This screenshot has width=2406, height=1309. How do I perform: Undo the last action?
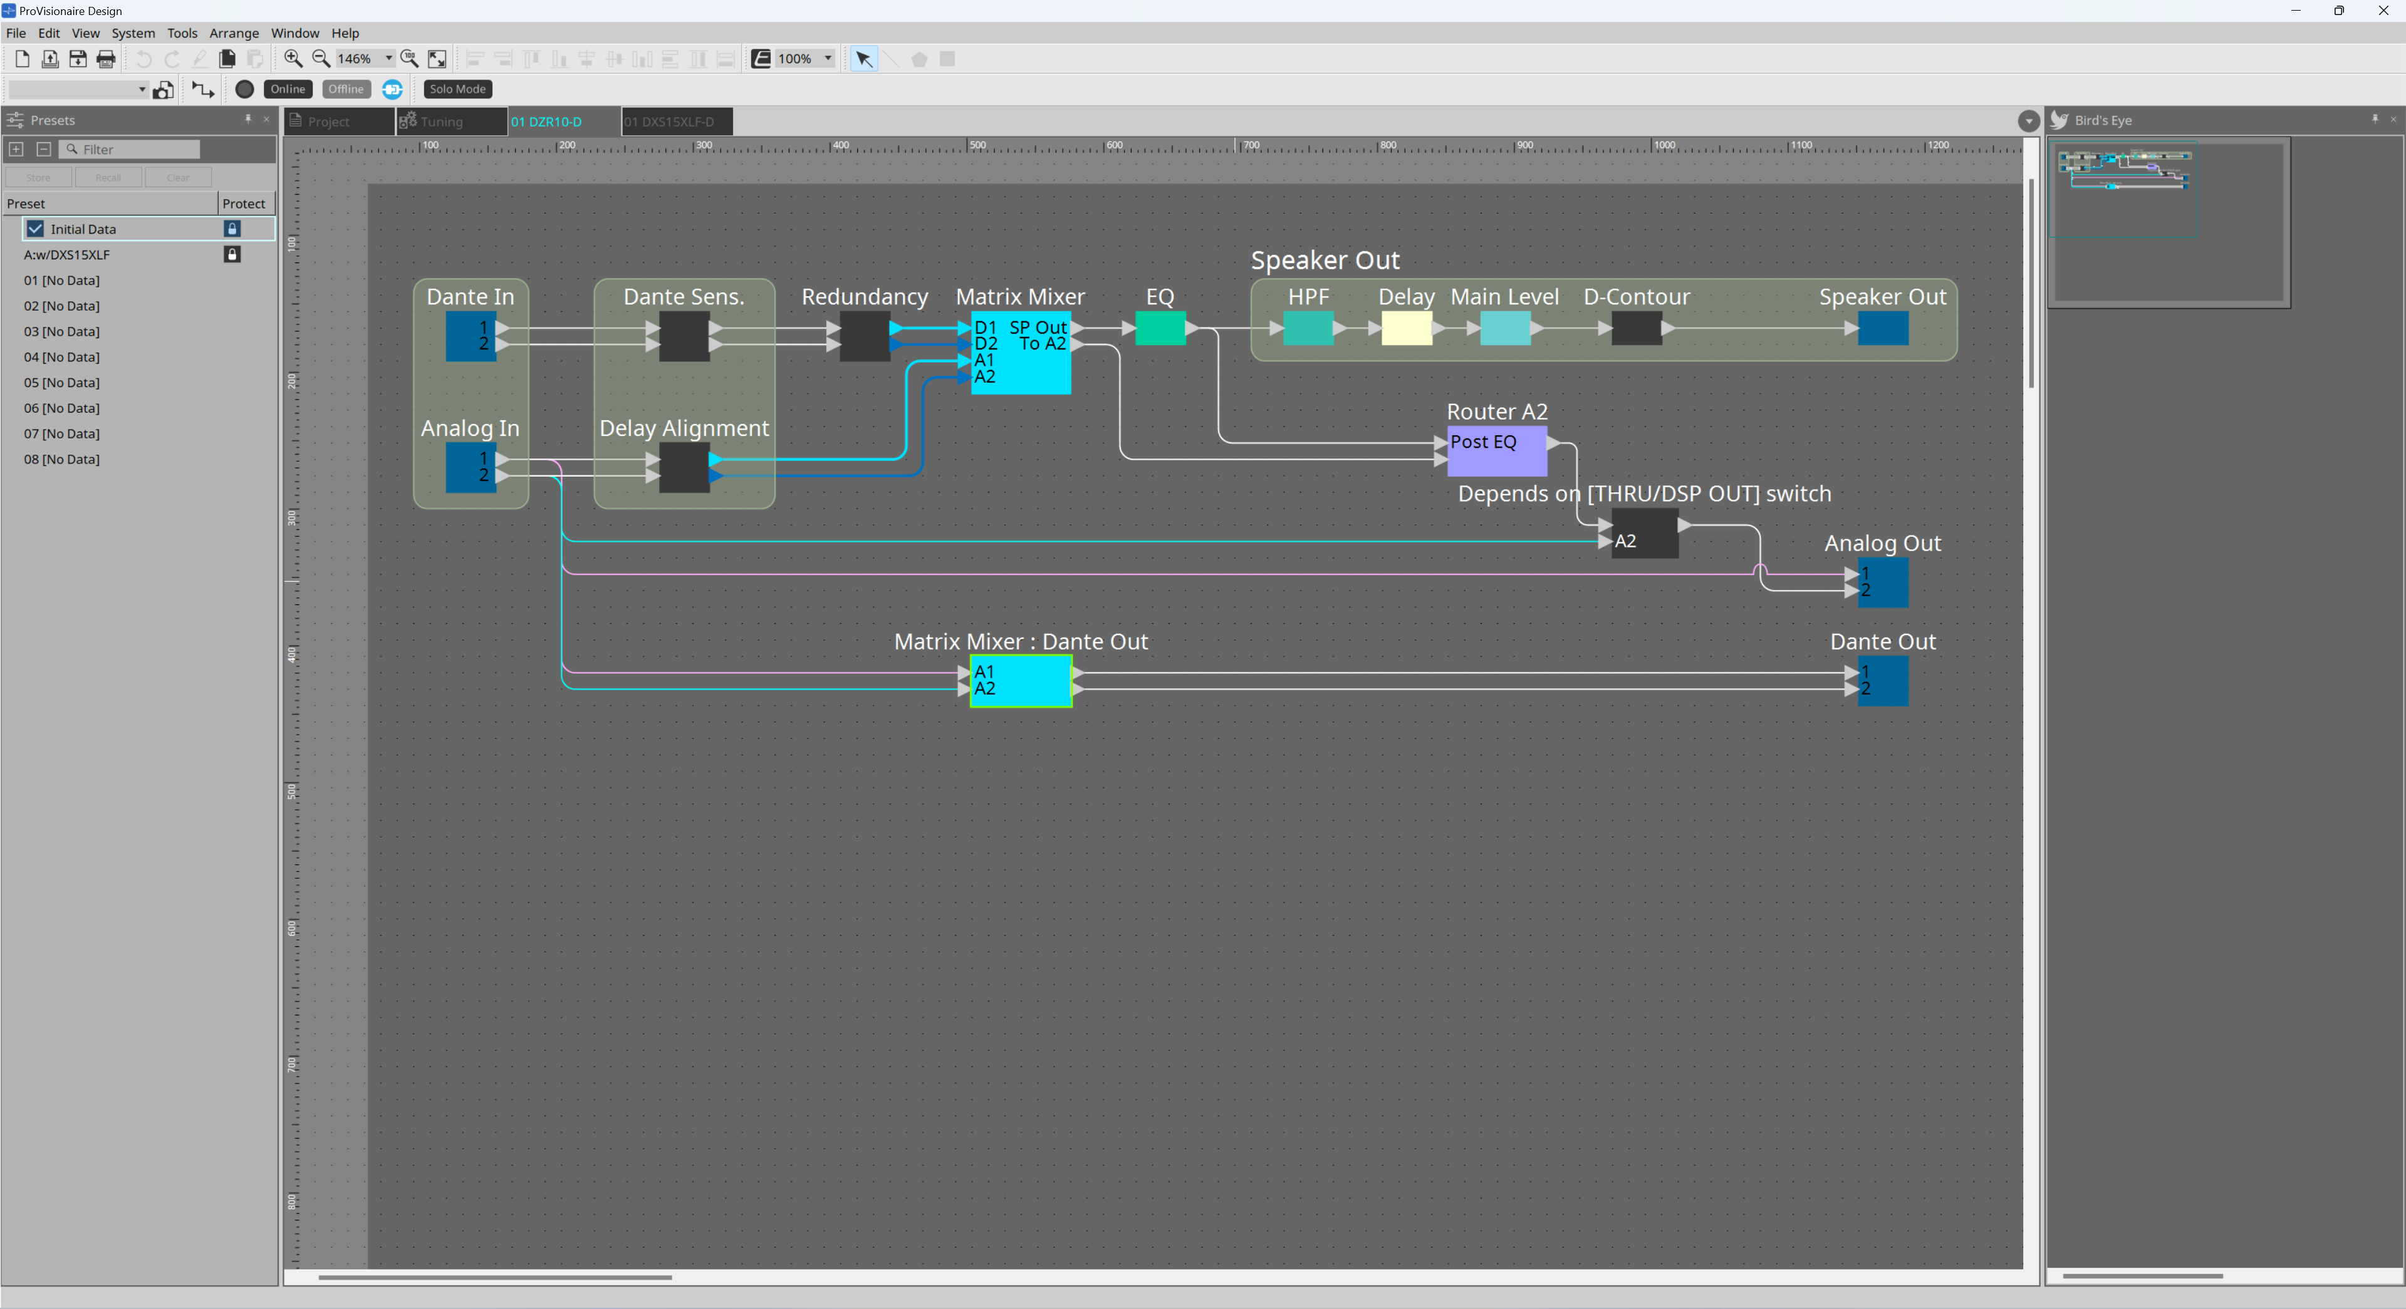pos(144,59)
